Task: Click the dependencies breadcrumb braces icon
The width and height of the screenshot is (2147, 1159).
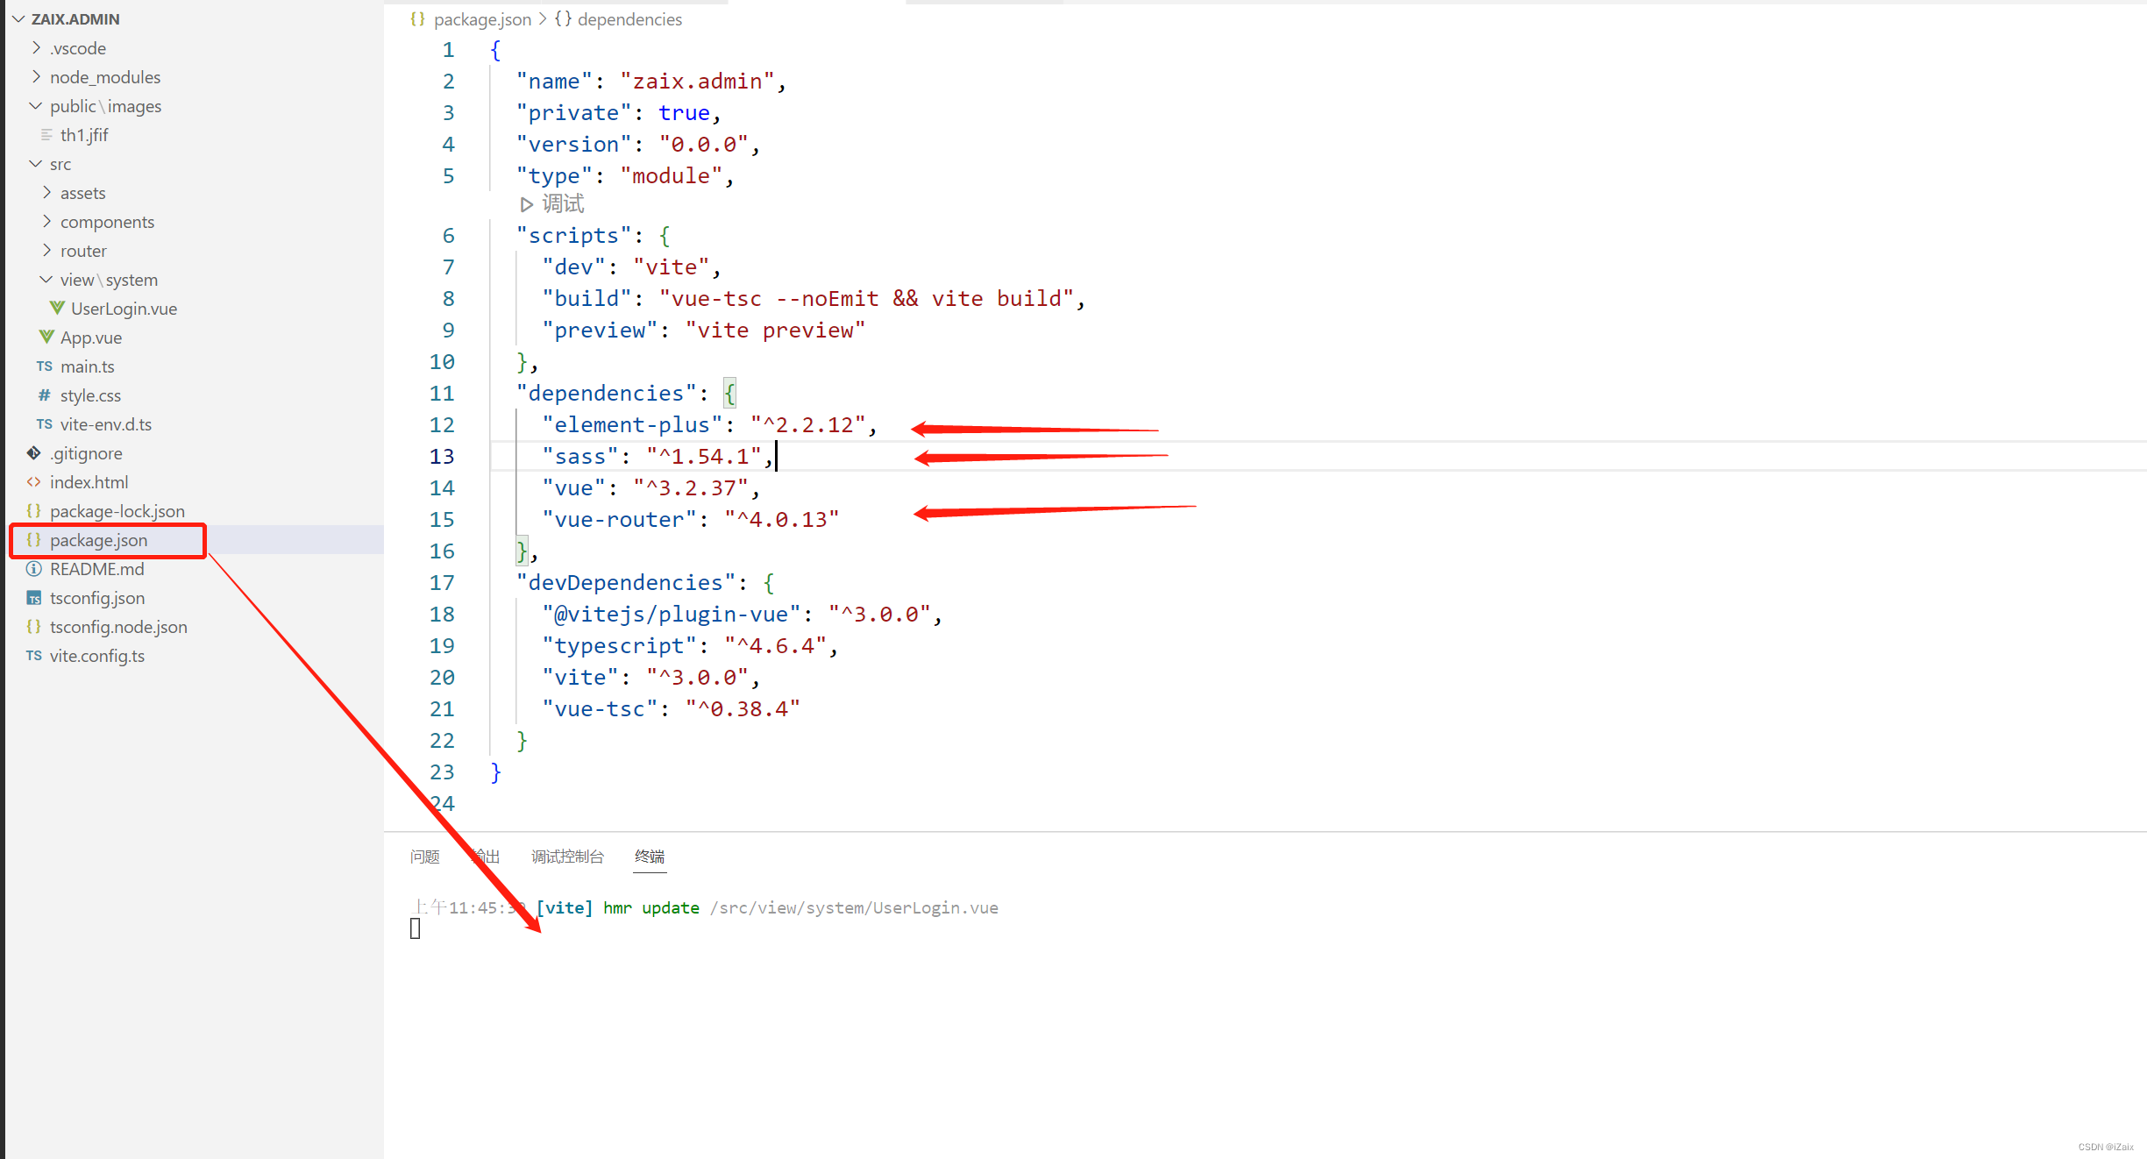Action: coord(564,18)
